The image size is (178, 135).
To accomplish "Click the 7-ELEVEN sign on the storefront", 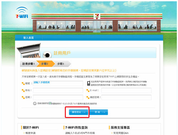I will click(x=97, y=16).
